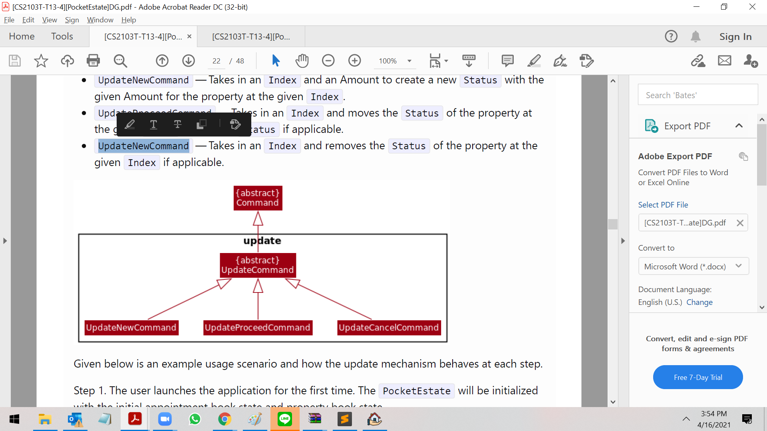
Task: Open Chrome from the taskbar
Action: [x=225, y=419]
